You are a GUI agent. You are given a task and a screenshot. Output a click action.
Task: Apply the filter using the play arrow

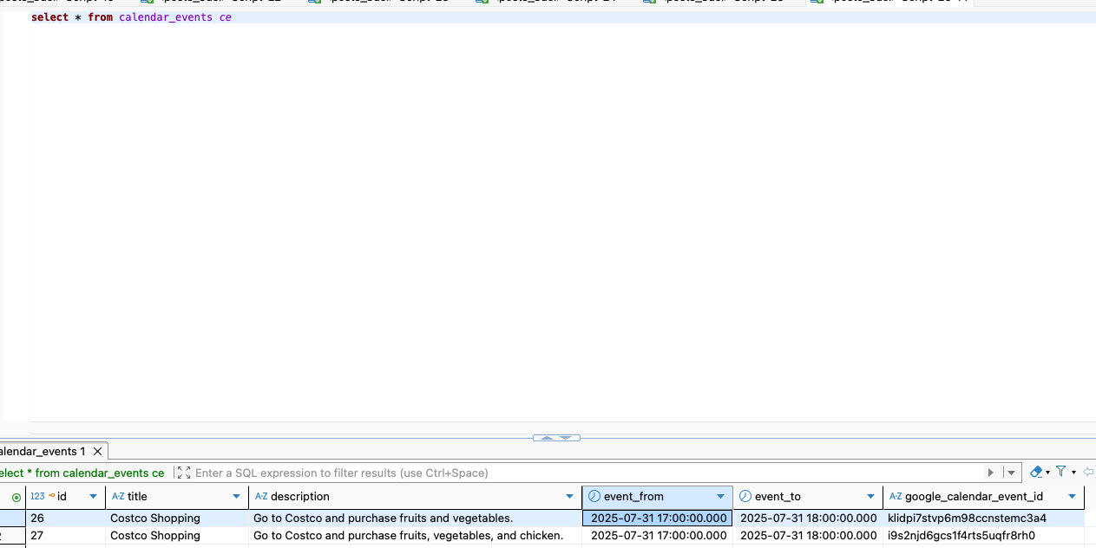point(990,472)
